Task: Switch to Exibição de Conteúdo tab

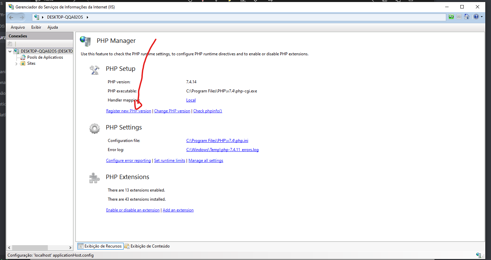Action: click(148, 246)
